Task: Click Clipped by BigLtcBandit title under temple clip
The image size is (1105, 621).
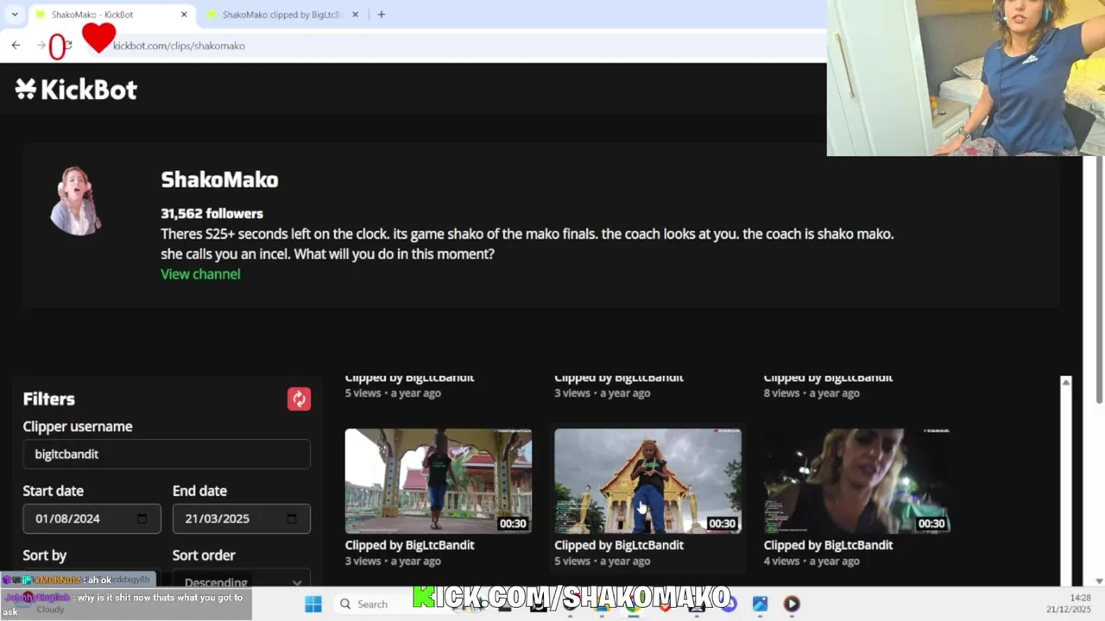Action: click(619, 545)
